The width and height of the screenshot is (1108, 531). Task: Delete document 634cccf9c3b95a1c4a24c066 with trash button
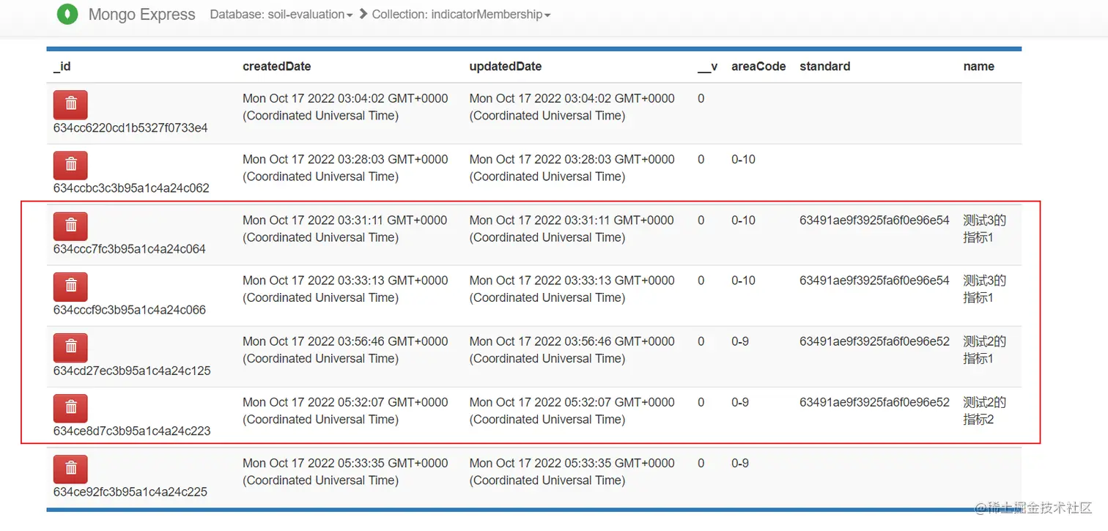point(70,286)
